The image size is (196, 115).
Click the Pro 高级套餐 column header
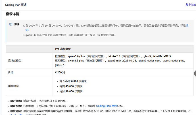63,49
